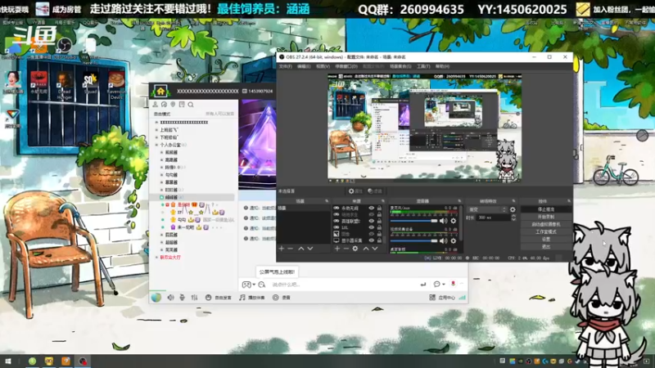Open source properties gear in sources panel
The image size is (655, 368).
point(355,249)
